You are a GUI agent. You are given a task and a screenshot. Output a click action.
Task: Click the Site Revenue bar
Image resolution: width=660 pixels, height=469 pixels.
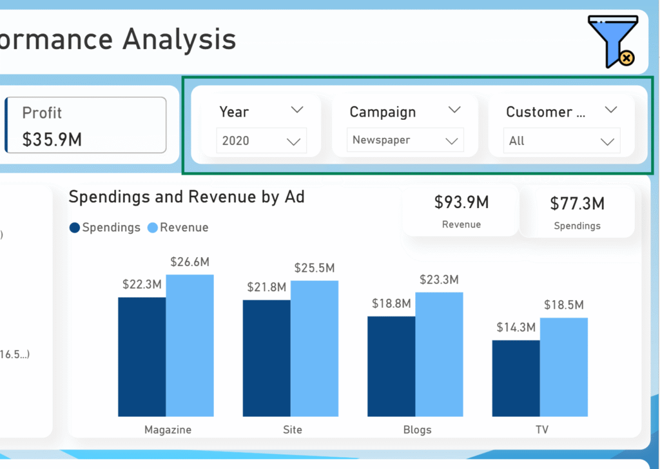[314, 348]
